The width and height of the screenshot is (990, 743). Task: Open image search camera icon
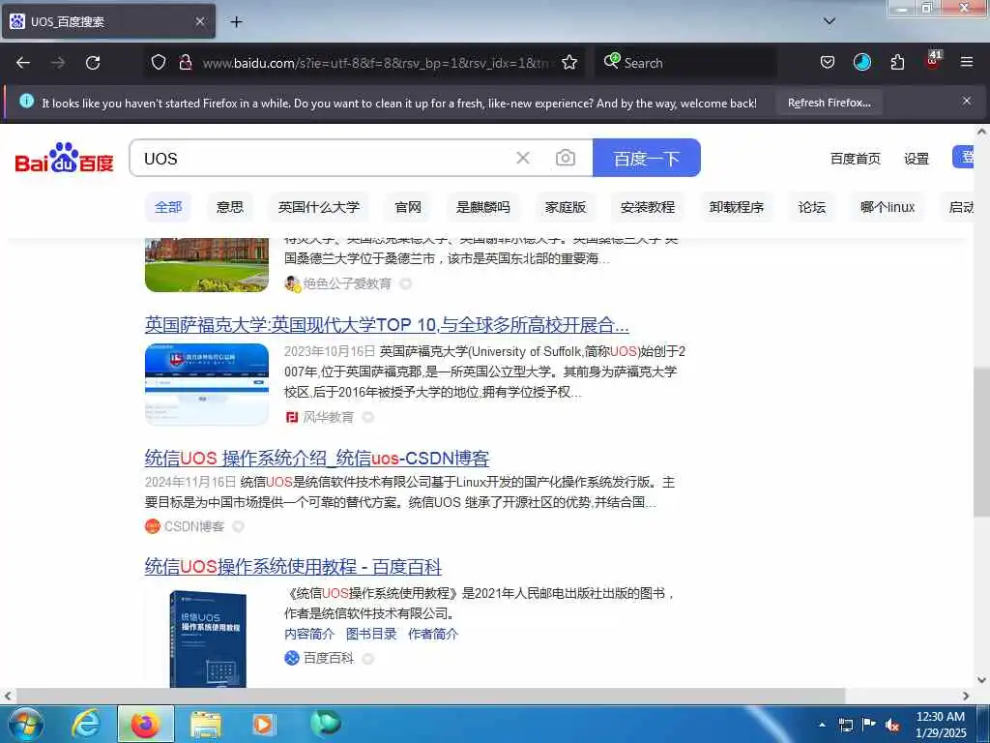coord(565,158)
